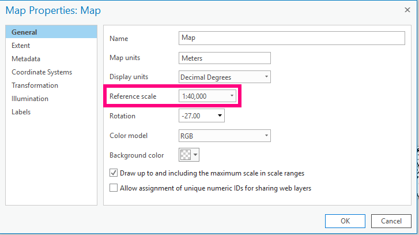Open the Rotation dropdown arrow
The height and width of the screenshot is (235, 419).
220,115
